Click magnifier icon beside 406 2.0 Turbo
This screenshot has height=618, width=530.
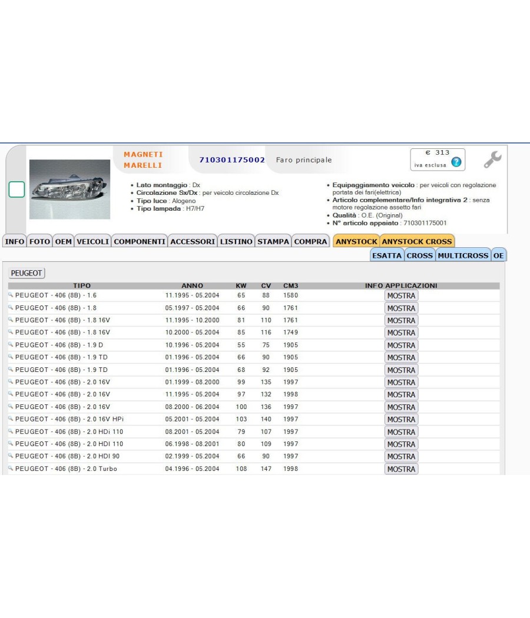11,469
